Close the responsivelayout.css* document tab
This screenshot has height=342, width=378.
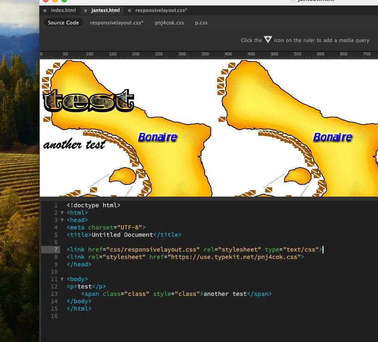coord(129,11)
